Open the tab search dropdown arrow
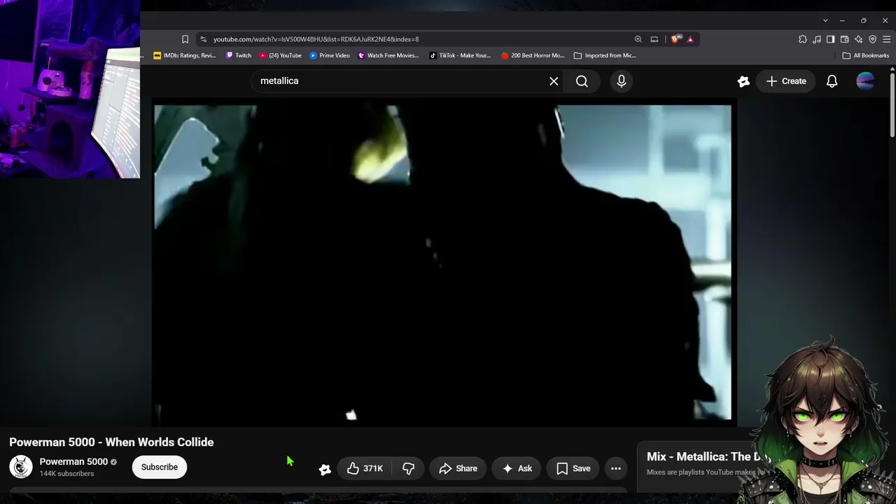 coord(825,20)
